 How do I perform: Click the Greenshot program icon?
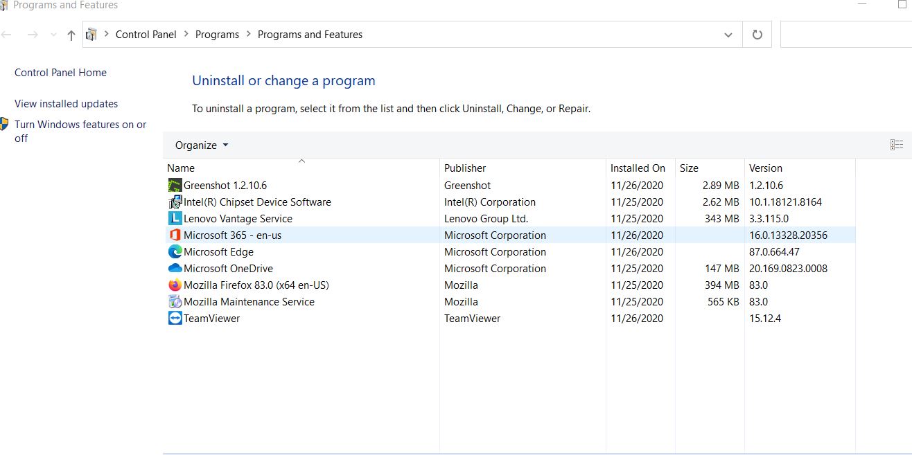pos(175,185)
